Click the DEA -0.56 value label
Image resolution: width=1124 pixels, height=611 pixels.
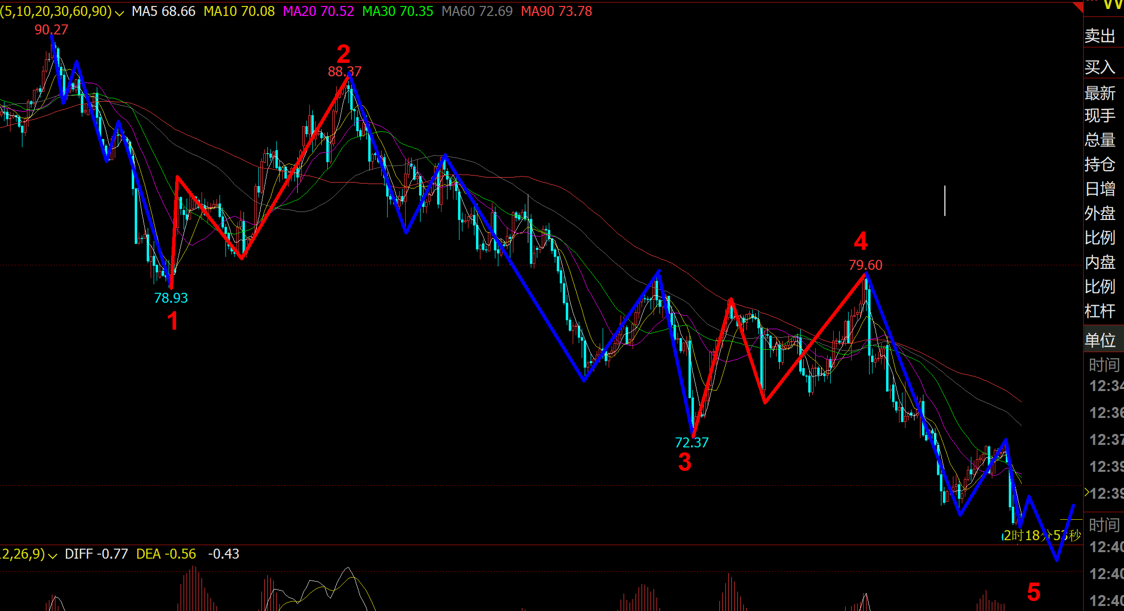[x=166, y=554]
